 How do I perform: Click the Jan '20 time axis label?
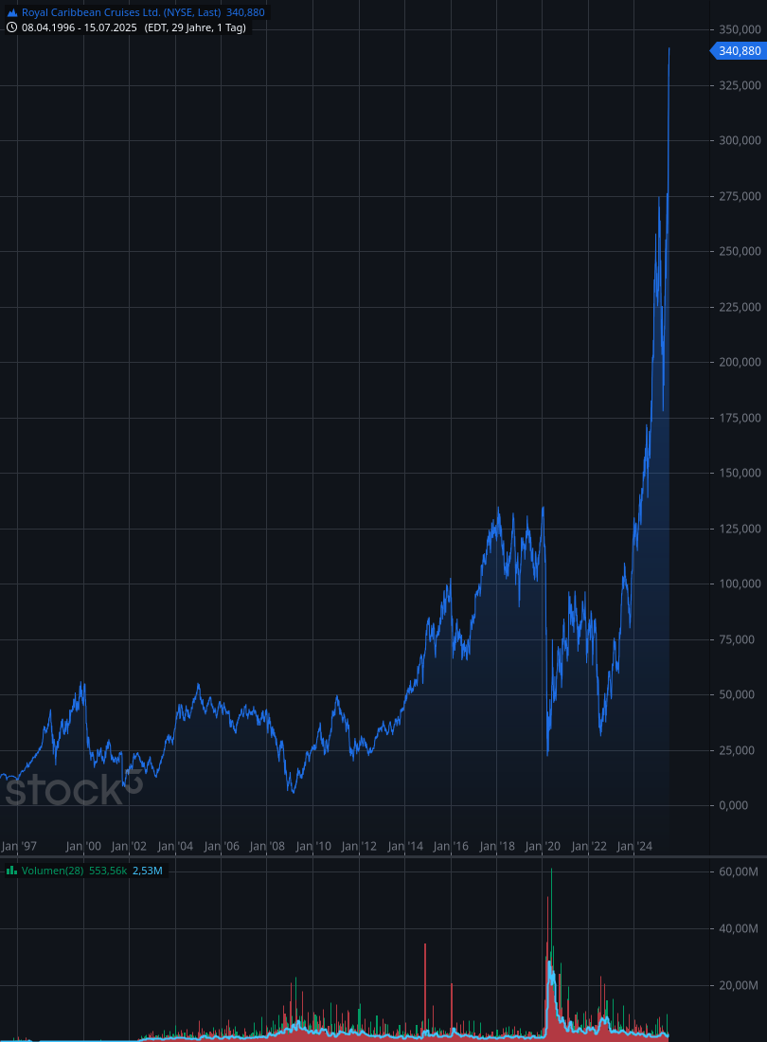pyautogui.click(x=543, y=847)
